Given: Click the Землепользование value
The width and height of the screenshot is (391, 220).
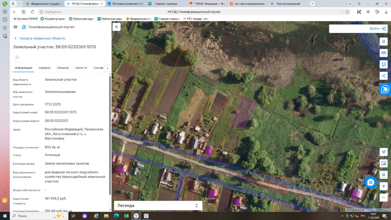Looking at the screenshot, I should click(x=60, y=92).
